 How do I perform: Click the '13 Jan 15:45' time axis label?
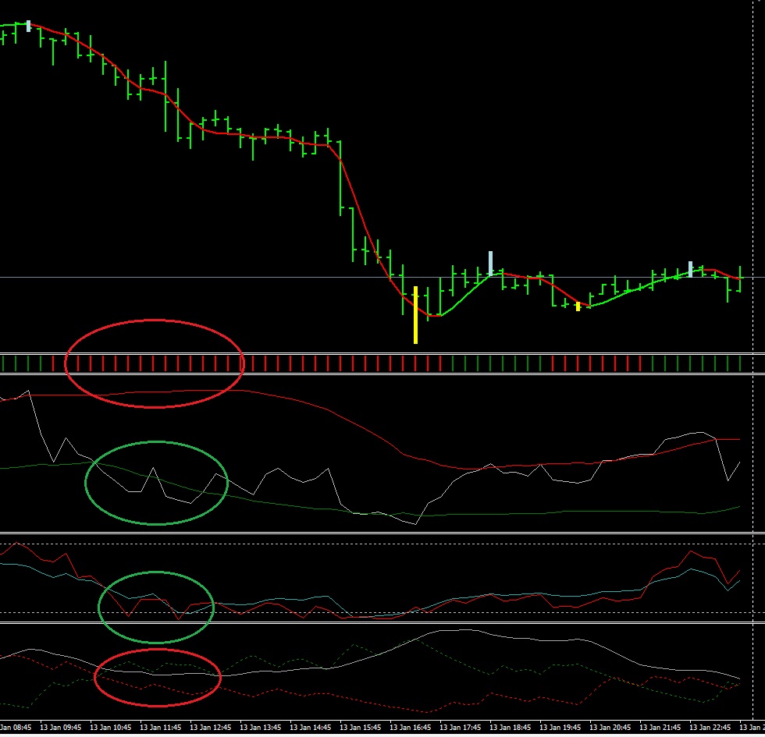tap(360, 727)
